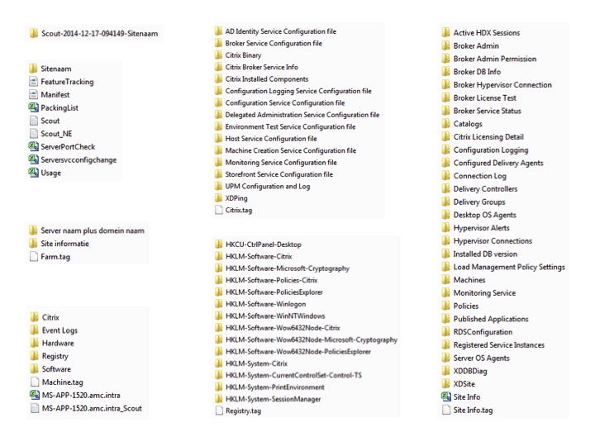Screen dimensions: 595x446
Task: Select the PackingList Excel icon
Action: [33, 107]
